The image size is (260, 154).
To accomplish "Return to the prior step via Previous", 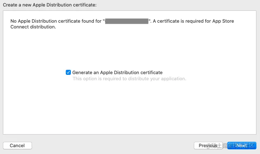I will click(208, 145).
